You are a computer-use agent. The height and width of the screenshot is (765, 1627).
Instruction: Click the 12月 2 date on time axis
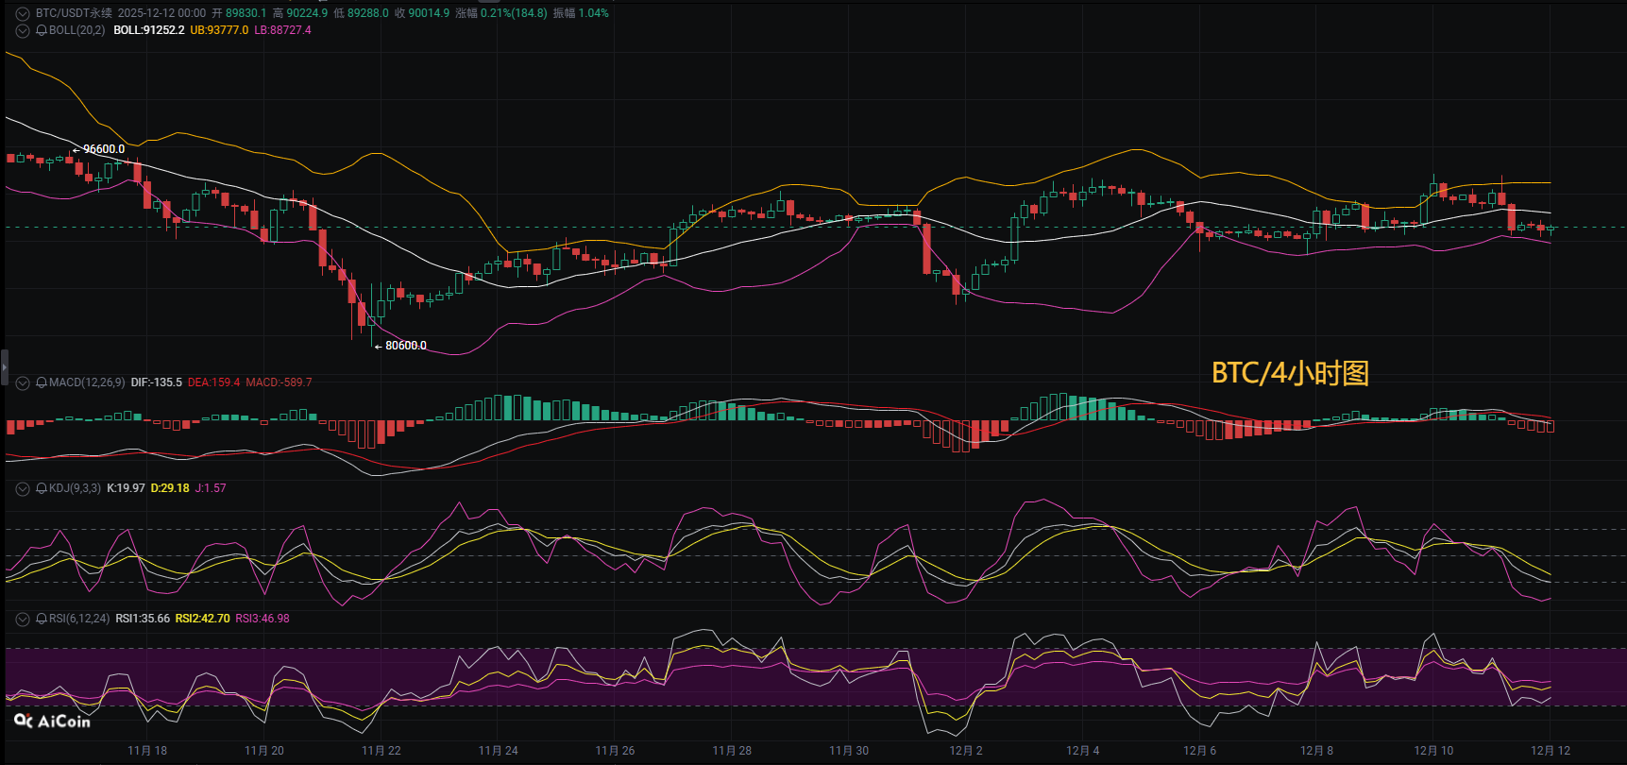pos(966,751)
